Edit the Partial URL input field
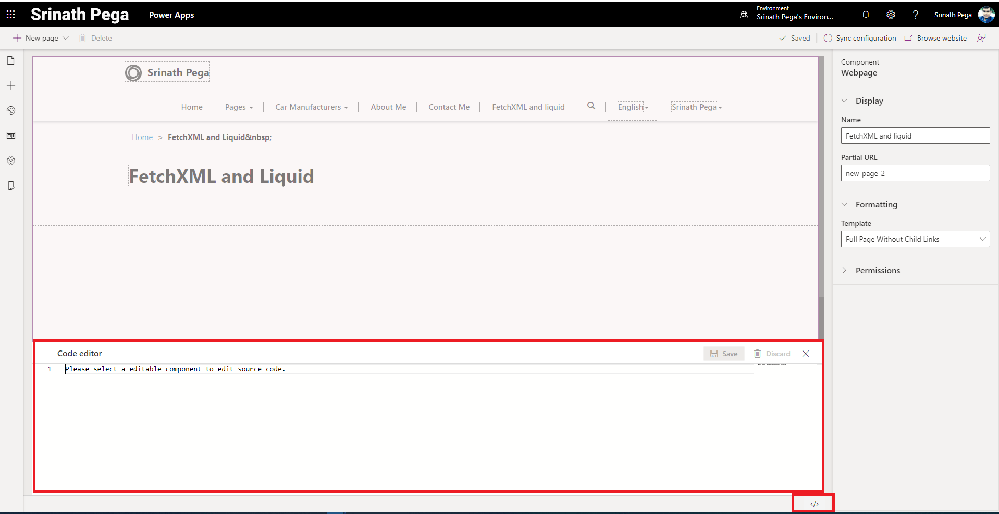This screenshot has height=514, width=999. click(x=915, y=173)
